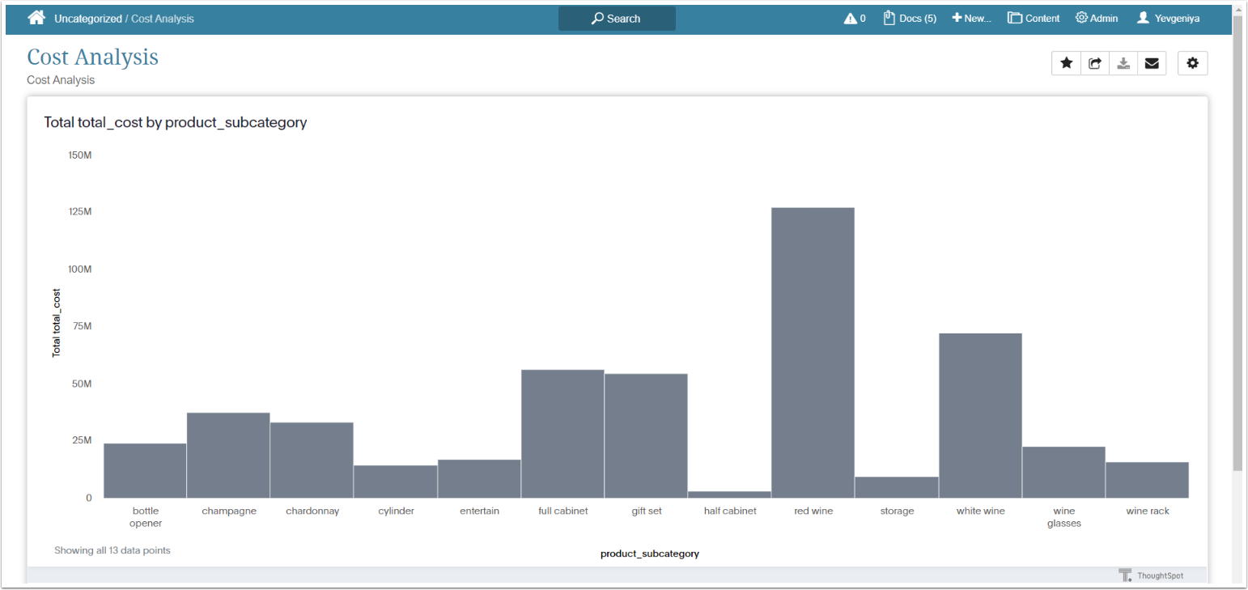Share the Cost Analysis dashboard
The height and width of the screenshot is (590, 1248).
[1095, 63]
